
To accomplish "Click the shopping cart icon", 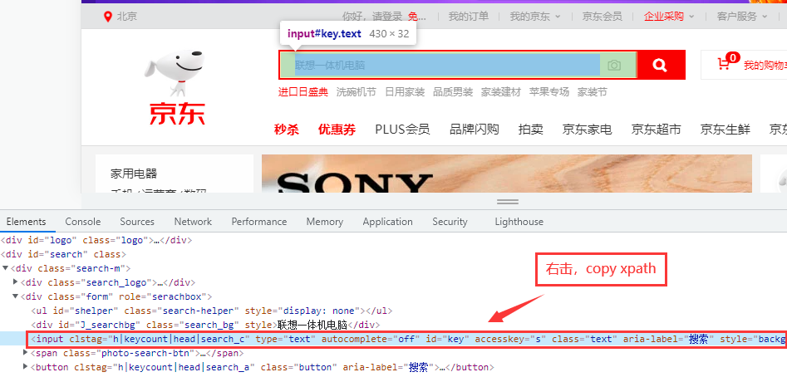I will pyautogui.click(x=723, y=64).
